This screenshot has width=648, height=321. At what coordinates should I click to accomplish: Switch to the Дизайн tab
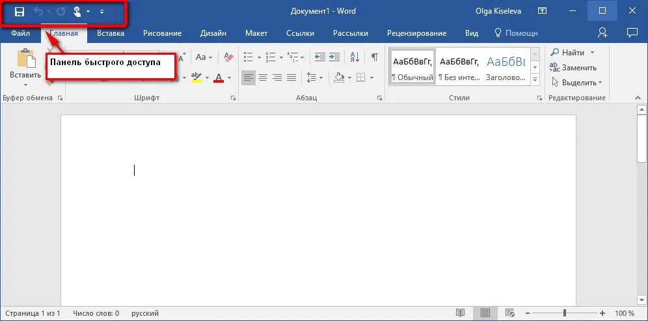pos(213,33)
